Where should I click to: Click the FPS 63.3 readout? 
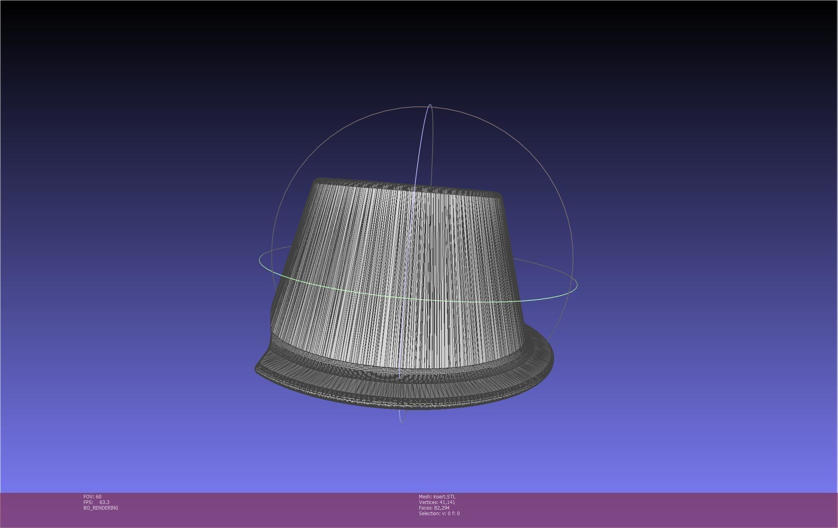click(96, 502)
